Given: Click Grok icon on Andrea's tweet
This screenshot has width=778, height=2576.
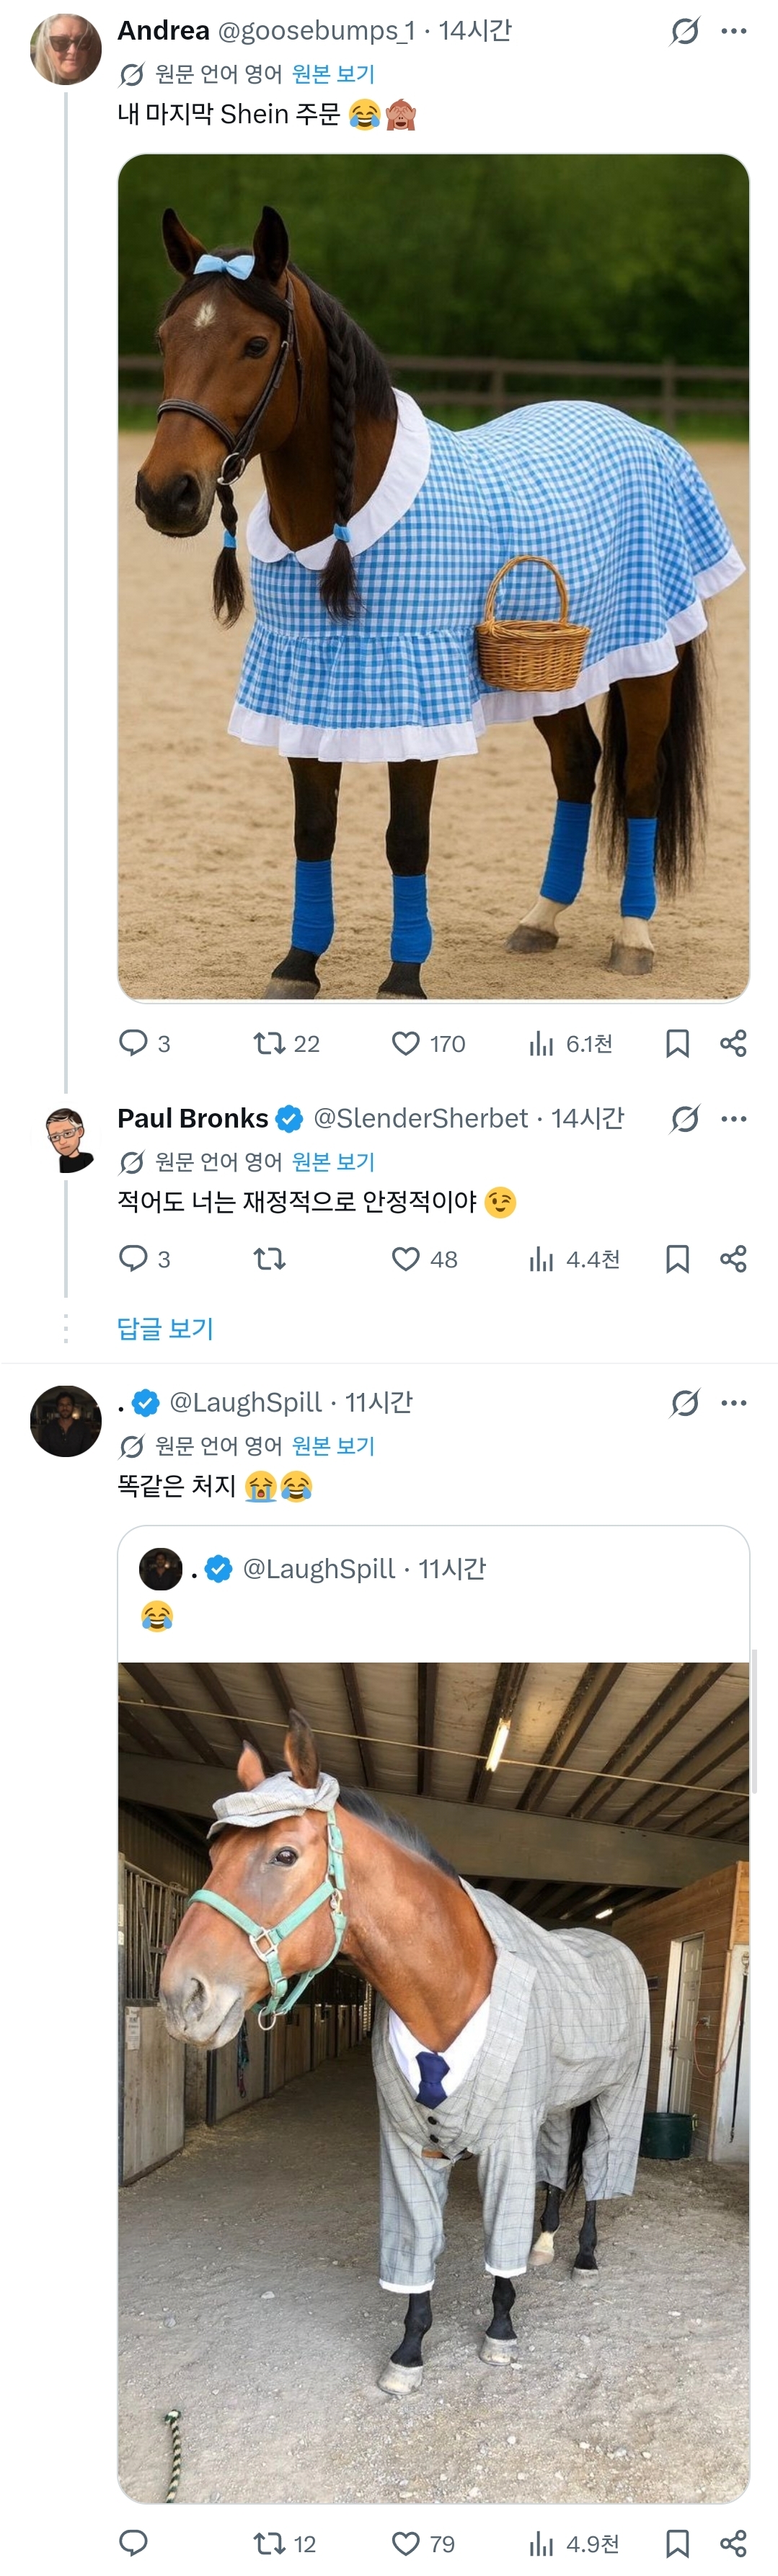Looking at the screenshot, I should [685, 31].
